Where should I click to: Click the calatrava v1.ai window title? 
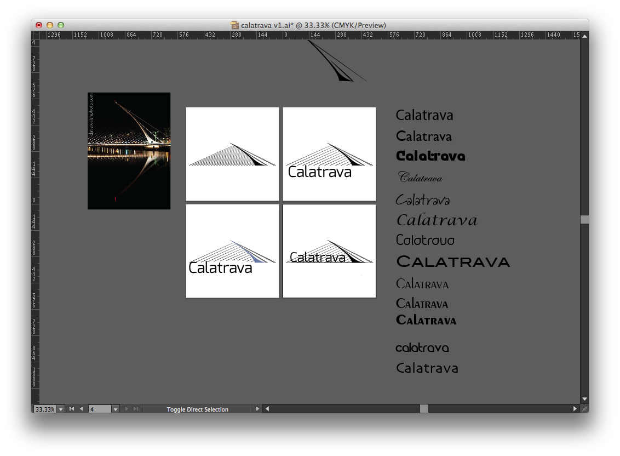(313, 25)
